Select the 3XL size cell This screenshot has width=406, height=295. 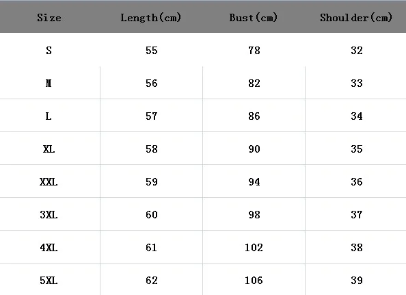(x=49, y=215)
